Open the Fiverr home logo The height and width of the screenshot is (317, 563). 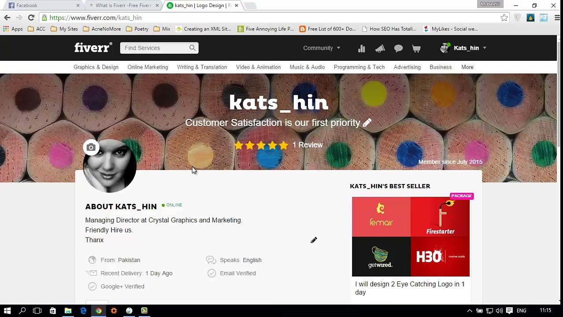(x=93, y=48)
